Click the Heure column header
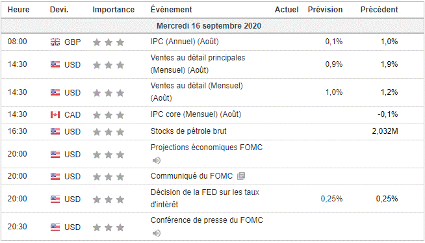The image size is (425, 243). pos(18,10)
